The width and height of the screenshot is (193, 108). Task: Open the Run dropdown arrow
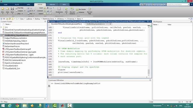(x=66, y=14)
